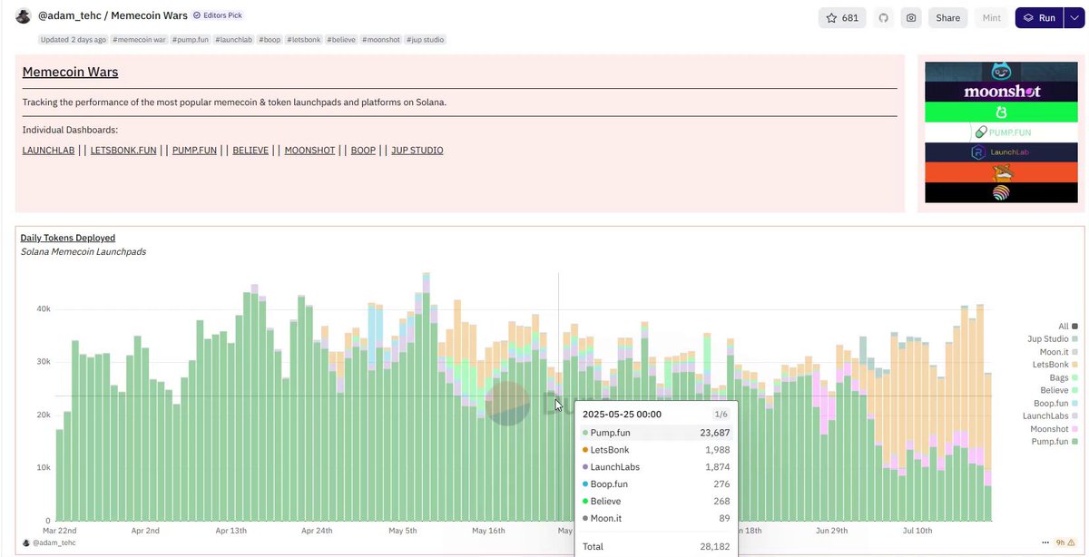Image resolution: width=1089 pixels, height=557 pixels.
Task: Click the striped ball logo on black
Action: [1001, 192]
